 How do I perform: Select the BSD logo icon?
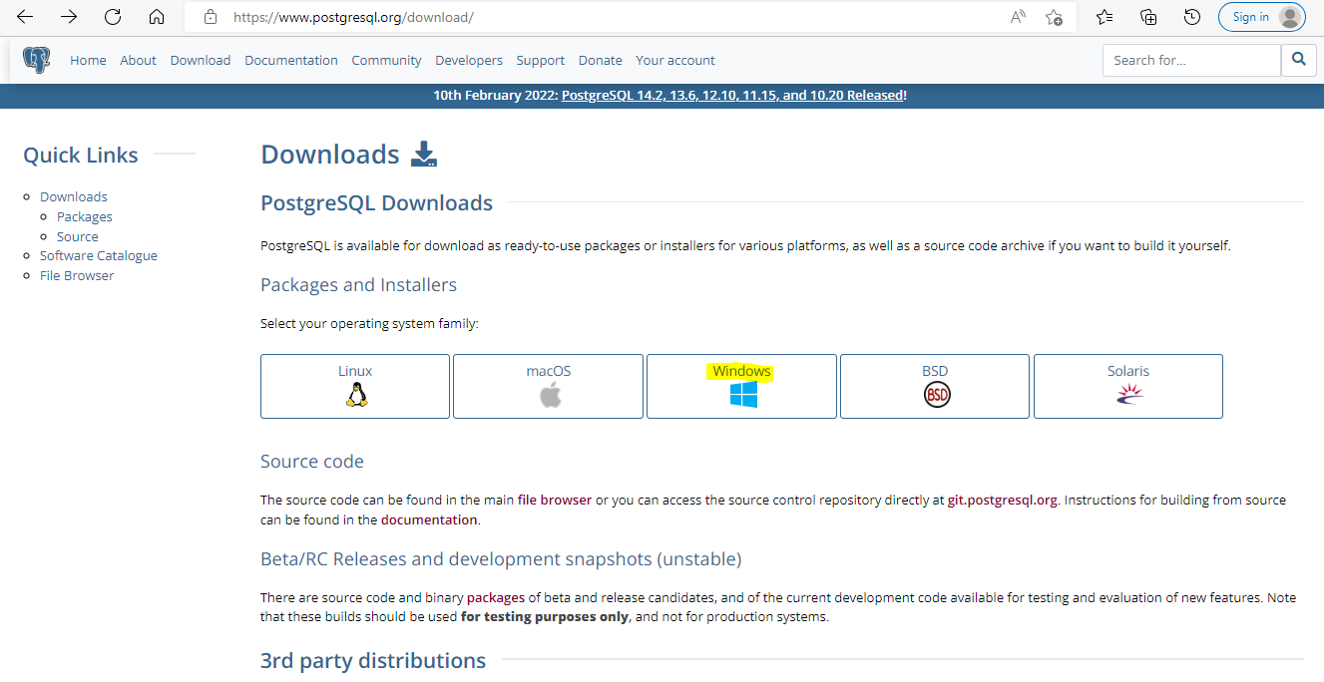[x=936, y=396]
